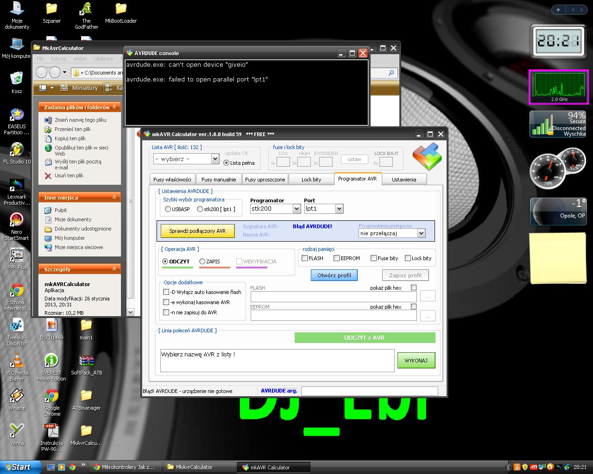Expand hidden quick launch icons chevron
Screen dimensions: 593x474
click(83, 465)
